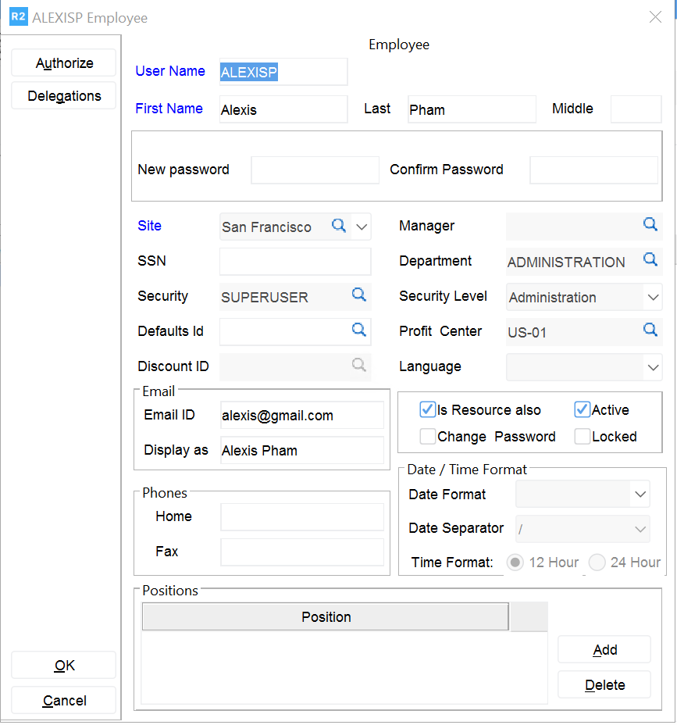
Task: Open the Delegations section
Action: point(64,96)
